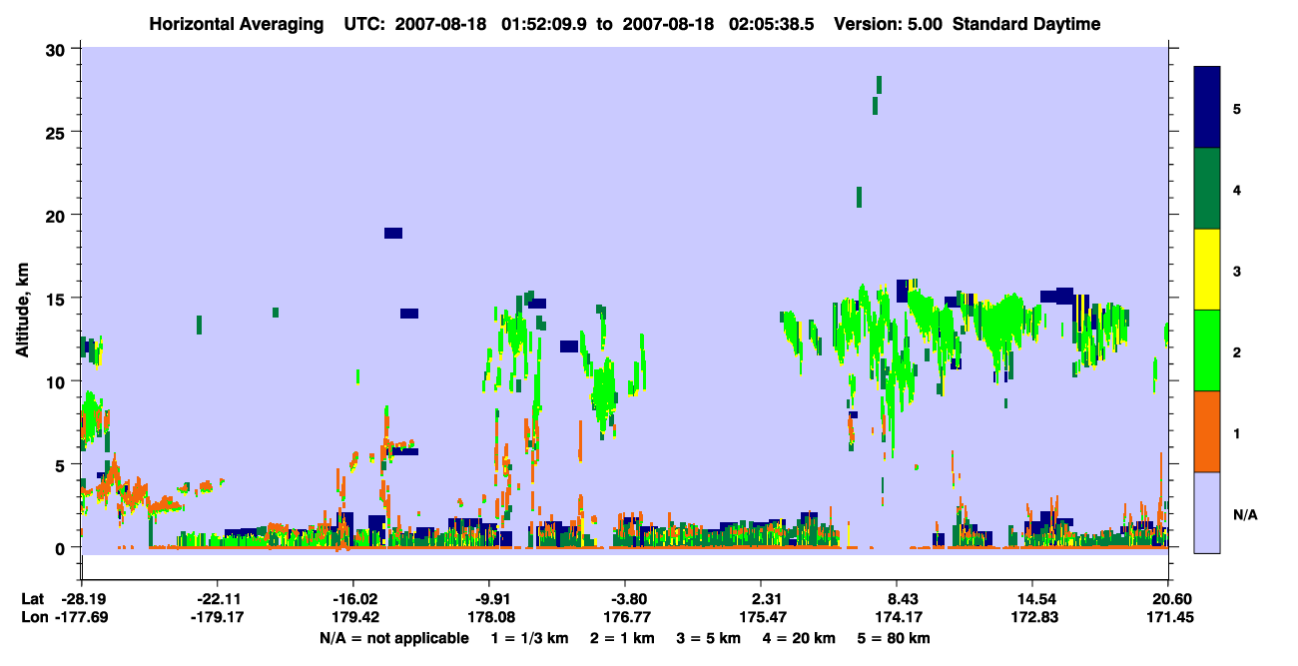Click the colorbar label 'N/A'
Screen dimensions: 1298x666
(1244, 514)
